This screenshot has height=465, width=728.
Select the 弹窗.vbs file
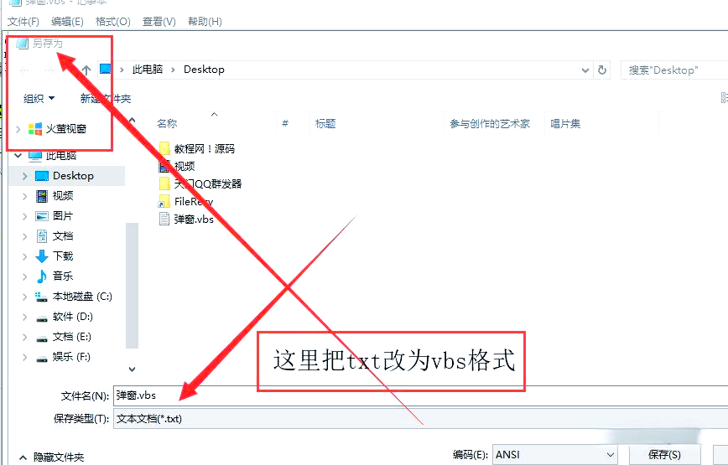pyautogui.click(x=186, y=220)
